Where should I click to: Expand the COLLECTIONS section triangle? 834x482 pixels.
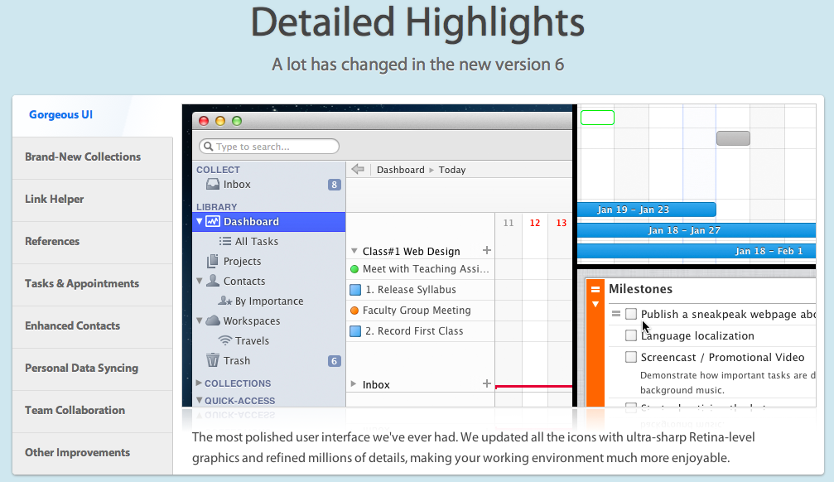pyautogui.click(x=199, y=383)
